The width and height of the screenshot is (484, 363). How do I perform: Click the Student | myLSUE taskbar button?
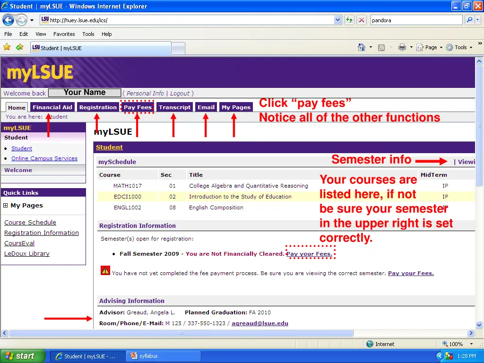(x=87, y=356)
